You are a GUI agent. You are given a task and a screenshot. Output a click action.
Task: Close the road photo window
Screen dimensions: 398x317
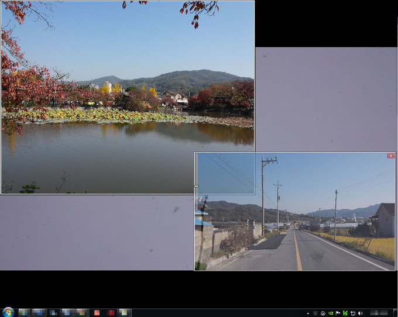[391, 156]
